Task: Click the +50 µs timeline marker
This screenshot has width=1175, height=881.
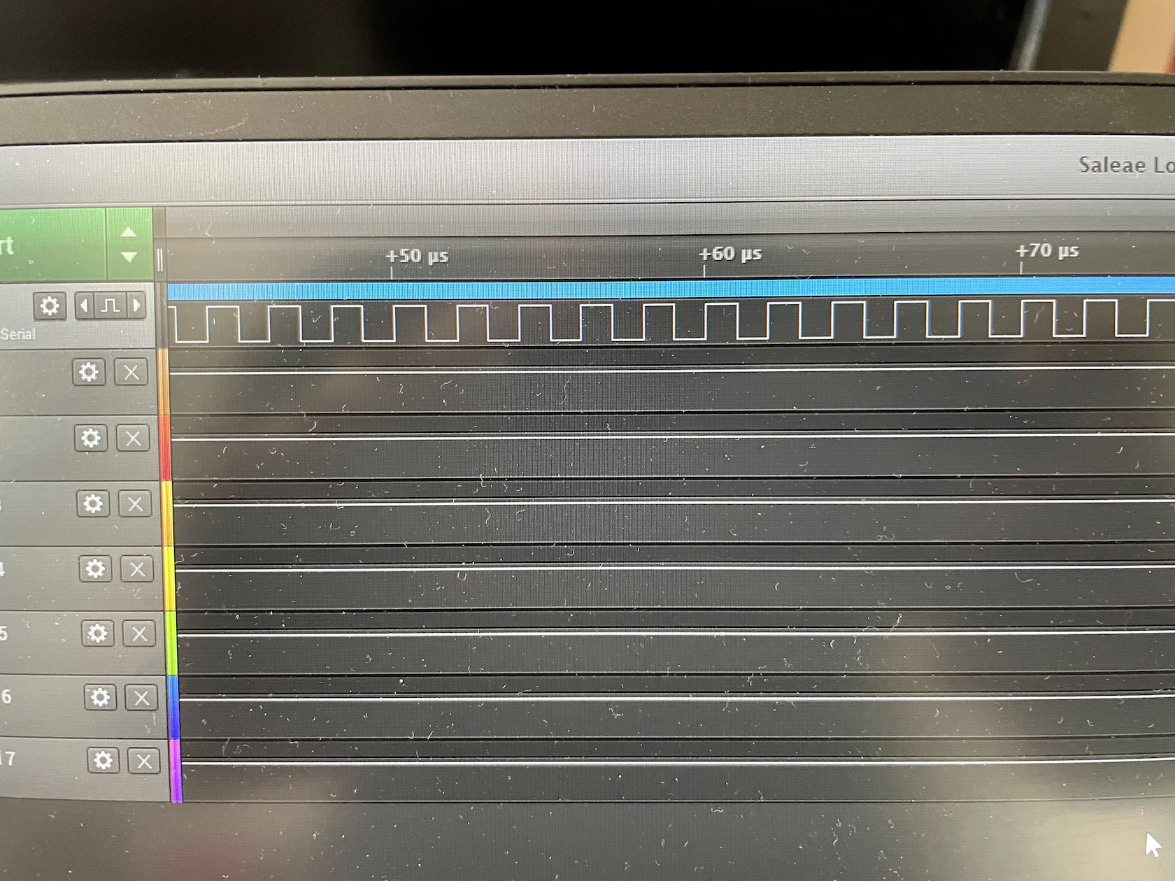Action: [x=417, y=256]
